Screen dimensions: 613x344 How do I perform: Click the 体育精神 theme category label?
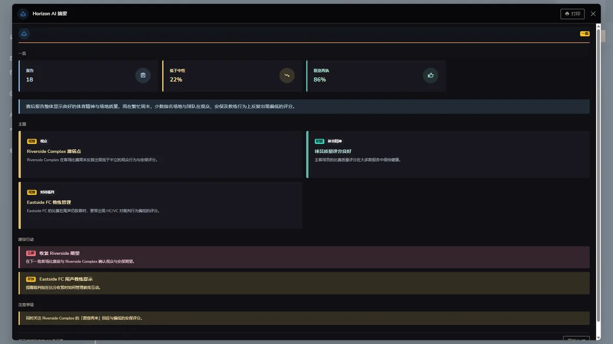click(335, 141)
